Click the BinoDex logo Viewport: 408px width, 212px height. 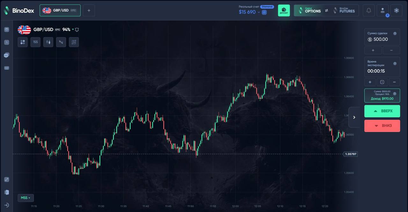[19, 11]
